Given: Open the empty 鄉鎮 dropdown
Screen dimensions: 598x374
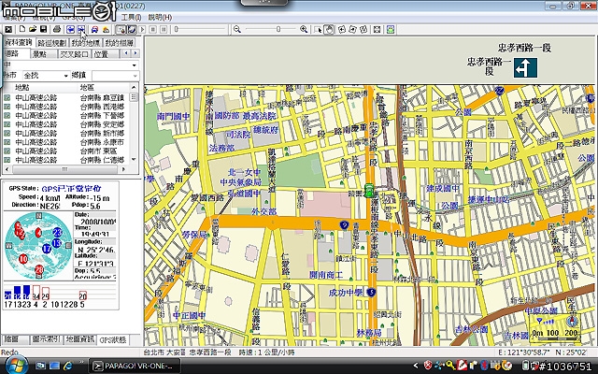Looking at the screenshot, I should [x=115, y=76].
